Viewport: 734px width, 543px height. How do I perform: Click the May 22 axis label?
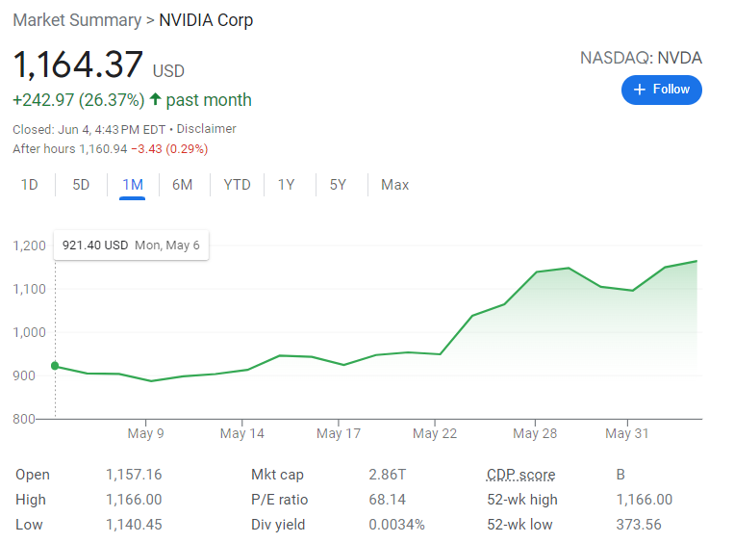(435, 433)
